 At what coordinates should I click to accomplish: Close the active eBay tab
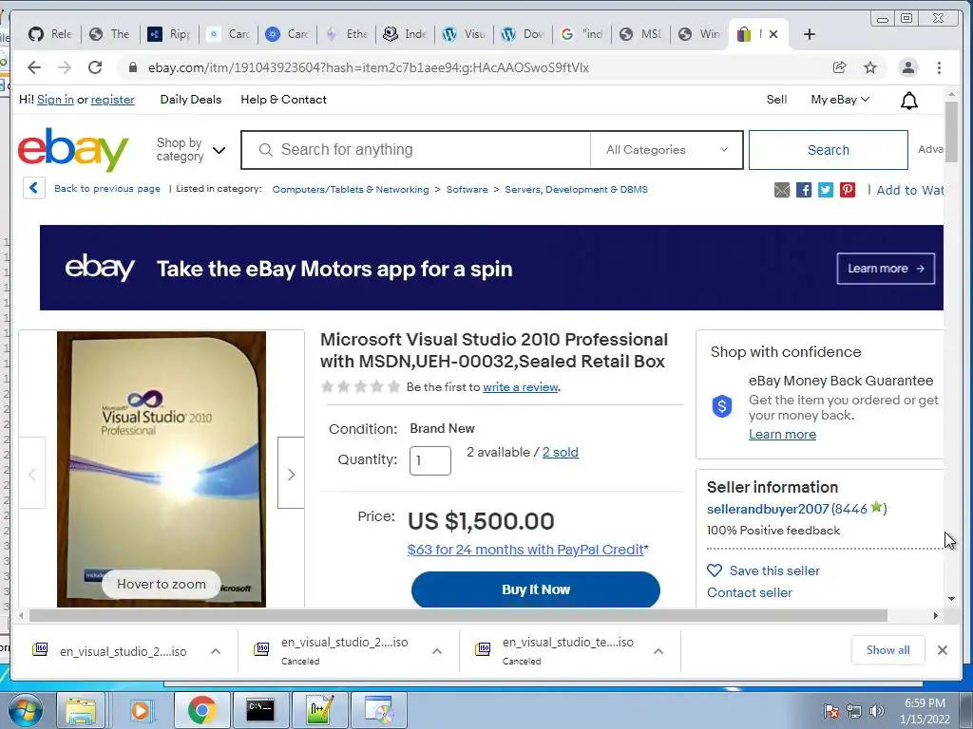(x=773, y=34)
